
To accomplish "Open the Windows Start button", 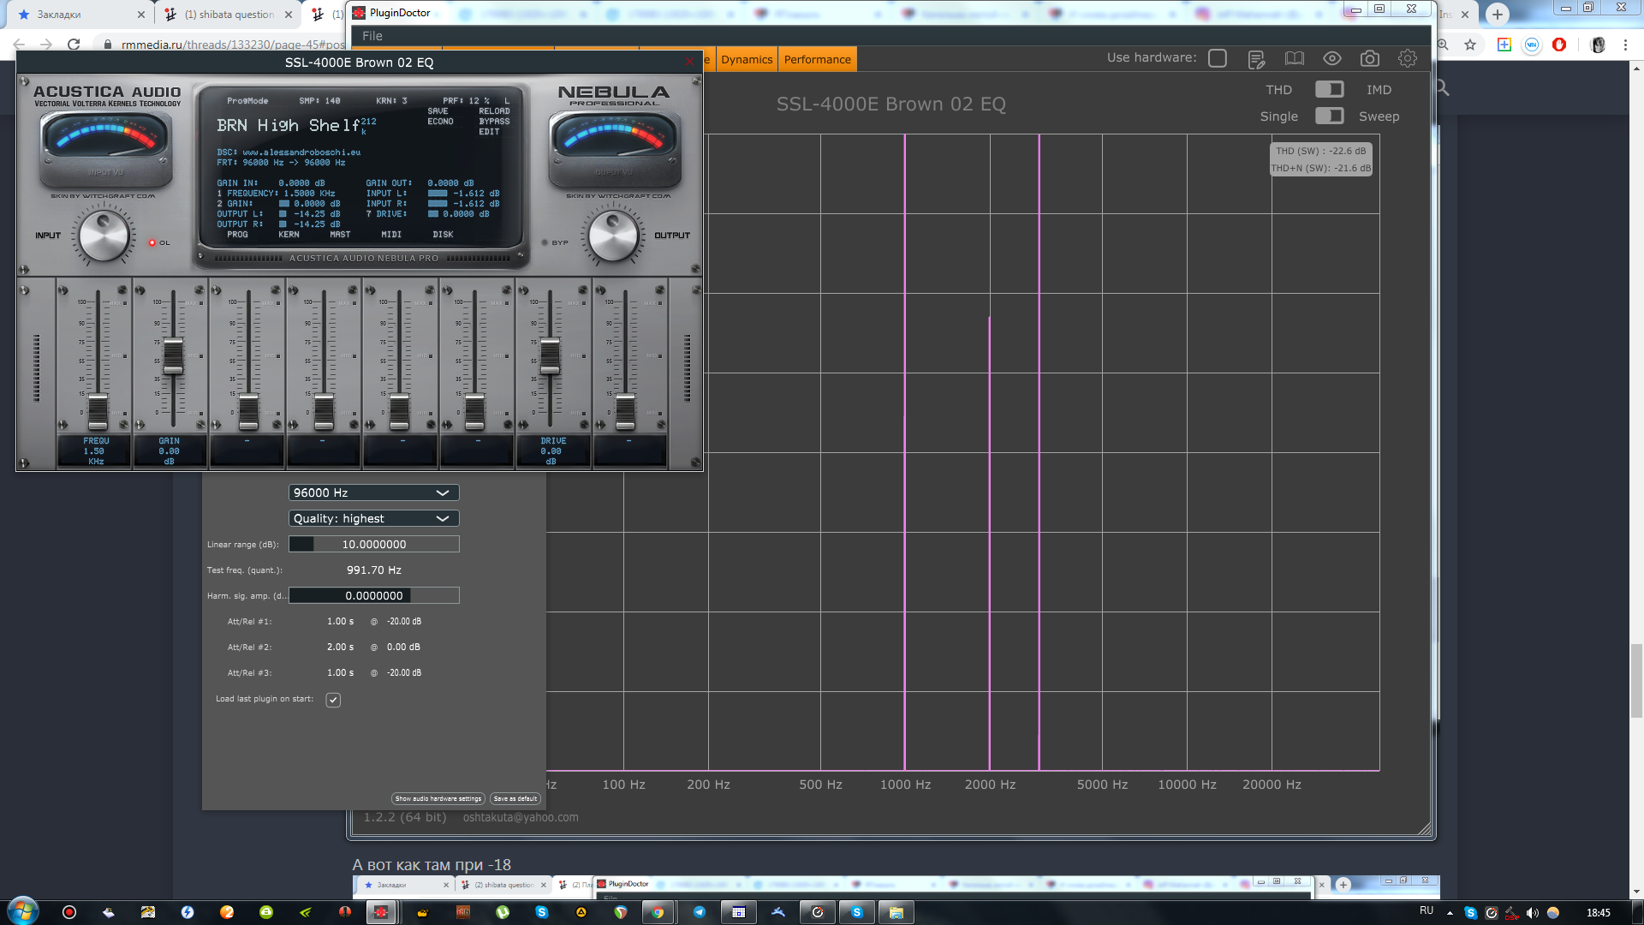I will (x=23, y=911).
